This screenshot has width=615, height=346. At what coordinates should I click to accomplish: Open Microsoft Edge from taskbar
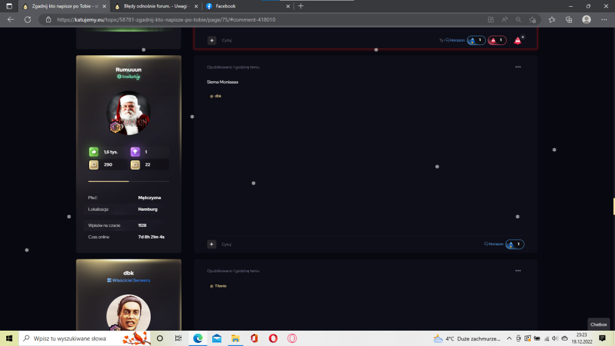(x=197, y=338)
